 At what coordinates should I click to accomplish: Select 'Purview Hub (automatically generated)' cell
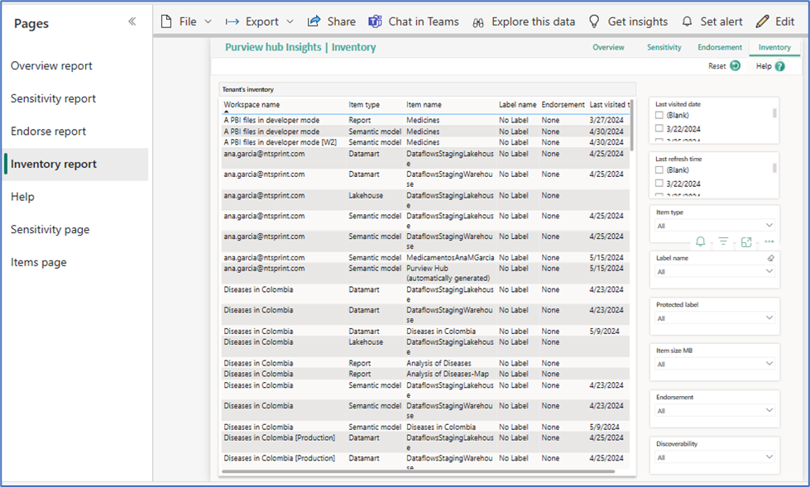click(448, 273)
